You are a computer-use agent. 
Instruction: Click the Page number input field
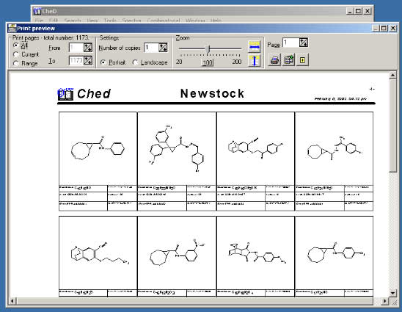tap(290, 43)
